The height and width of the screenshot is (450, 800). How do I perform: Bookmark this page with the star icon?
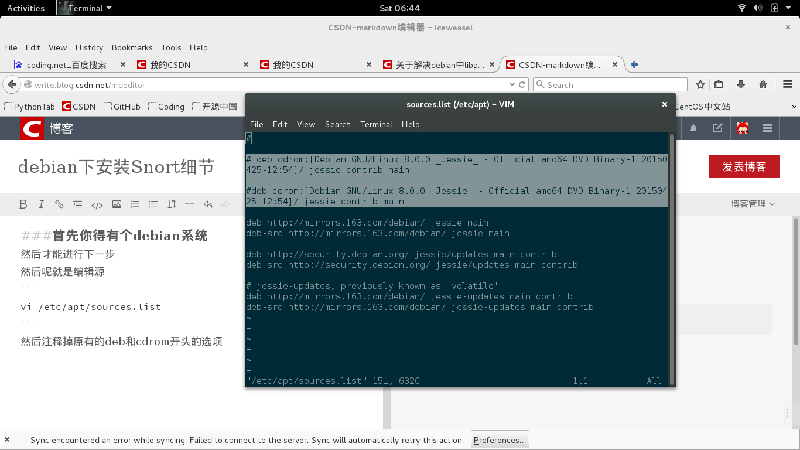pyautogui.click(x=700, y=85)
